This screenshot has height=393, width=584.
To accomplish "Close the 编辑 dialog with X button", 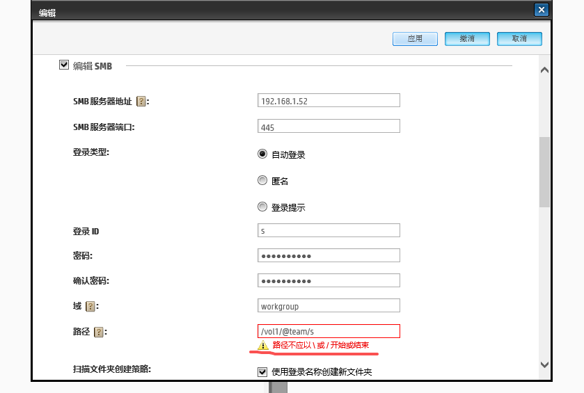I will coord(541,10).
